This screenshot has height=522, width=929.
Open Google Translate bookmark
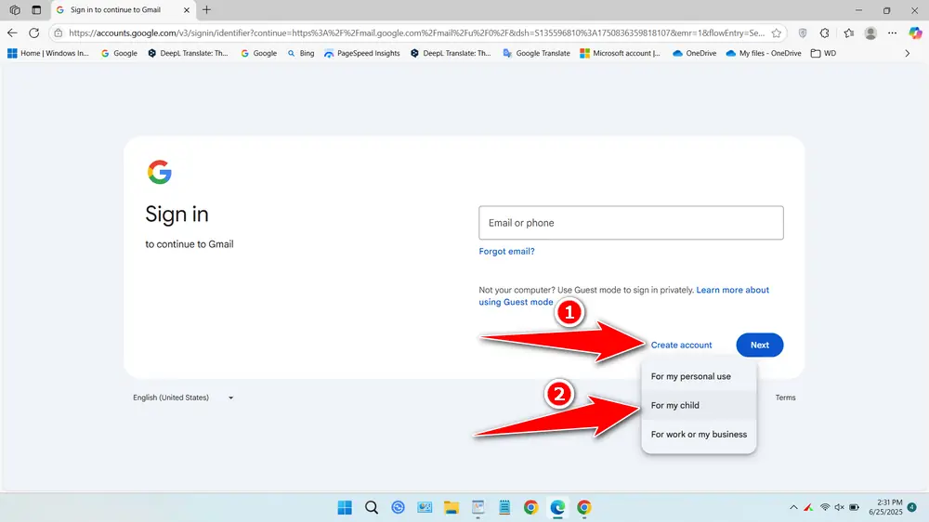click(x=536, y=53)
